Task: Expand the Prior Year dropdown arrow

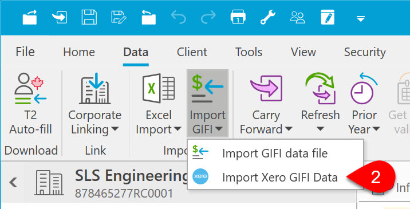Action: tap(376, 129)
